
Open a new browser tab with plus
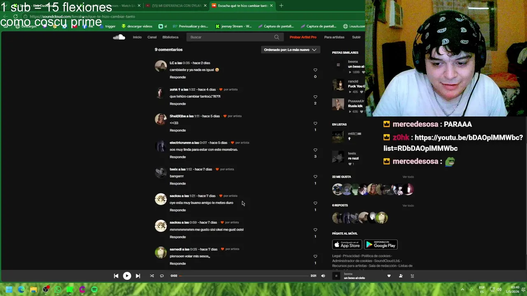tap(281, 6)
